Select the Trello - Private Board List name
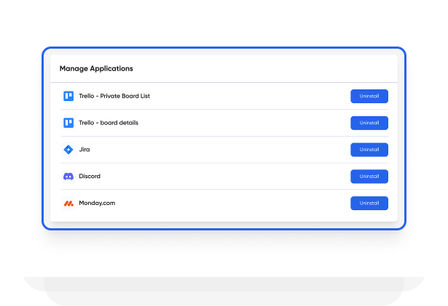 tap(114, 96)
